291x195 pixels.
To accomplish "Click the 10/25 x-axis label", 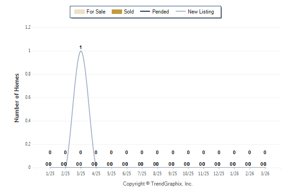I will [188, 173].
